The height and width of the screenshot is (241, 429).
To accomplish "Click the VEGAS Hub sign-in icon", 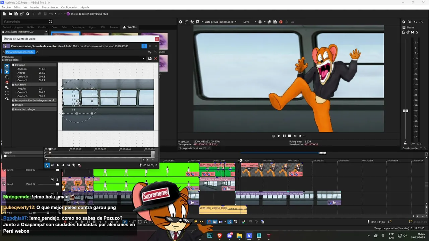I will click(x=68, y=14).
